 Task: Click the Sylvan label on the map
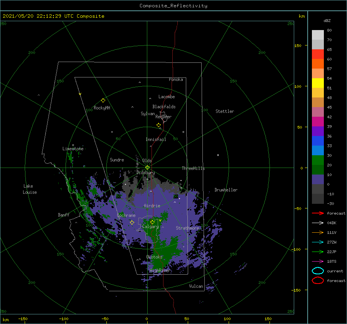(148, 114)
